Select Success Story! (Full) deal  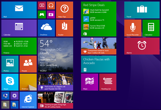click(94, 27)
